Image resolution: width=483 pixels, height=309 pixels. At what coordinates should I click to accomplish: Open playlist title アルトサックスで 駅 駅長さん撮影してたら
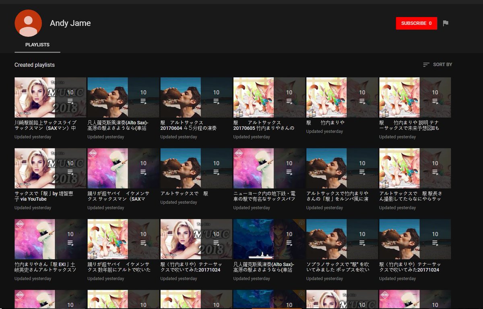[x=411, y=196]
